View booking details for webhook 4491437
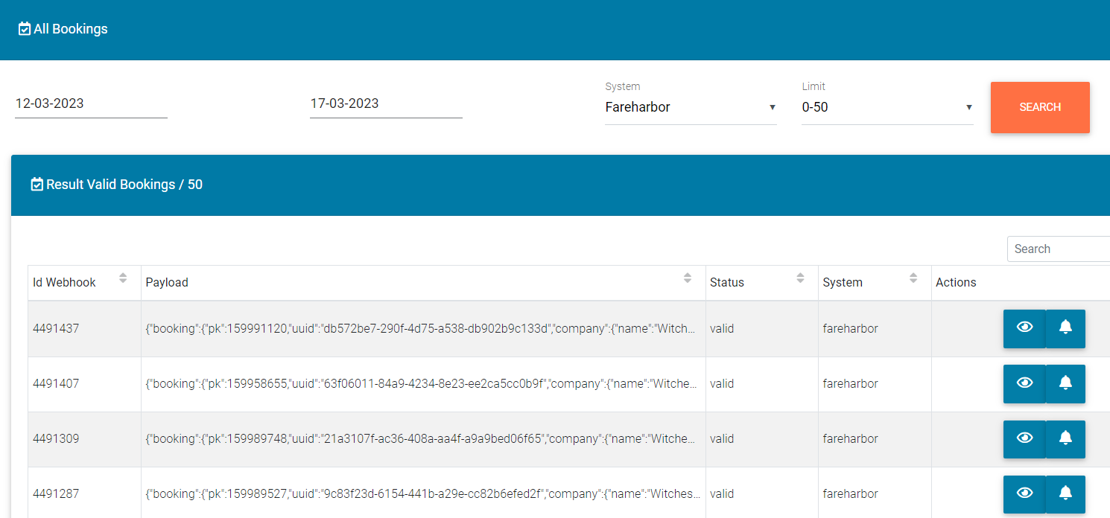Image resolution: width=1110 pixels, height=518 pixels. (x=1024, y=329)
